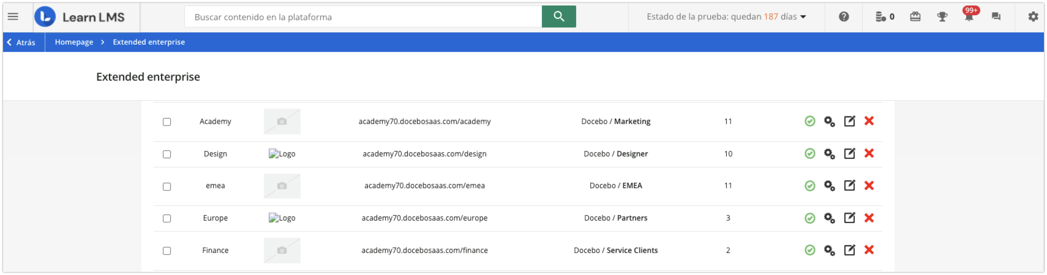Toggle active status for Design row
The image size is (1047, 275).
pos(810,154)
